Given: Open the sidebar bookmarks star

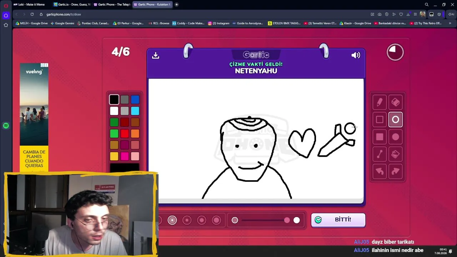Looking at the screenshot, I should (x=6, y=25).
